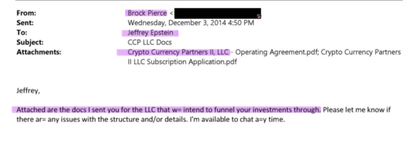Click the Subject: field label

point(30,42)
